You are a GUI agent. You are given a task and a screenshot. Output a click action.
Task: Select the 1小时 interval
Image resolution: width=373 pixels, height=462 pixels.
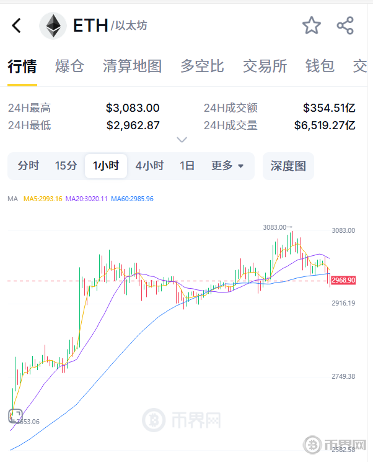[x=106, y=166]
